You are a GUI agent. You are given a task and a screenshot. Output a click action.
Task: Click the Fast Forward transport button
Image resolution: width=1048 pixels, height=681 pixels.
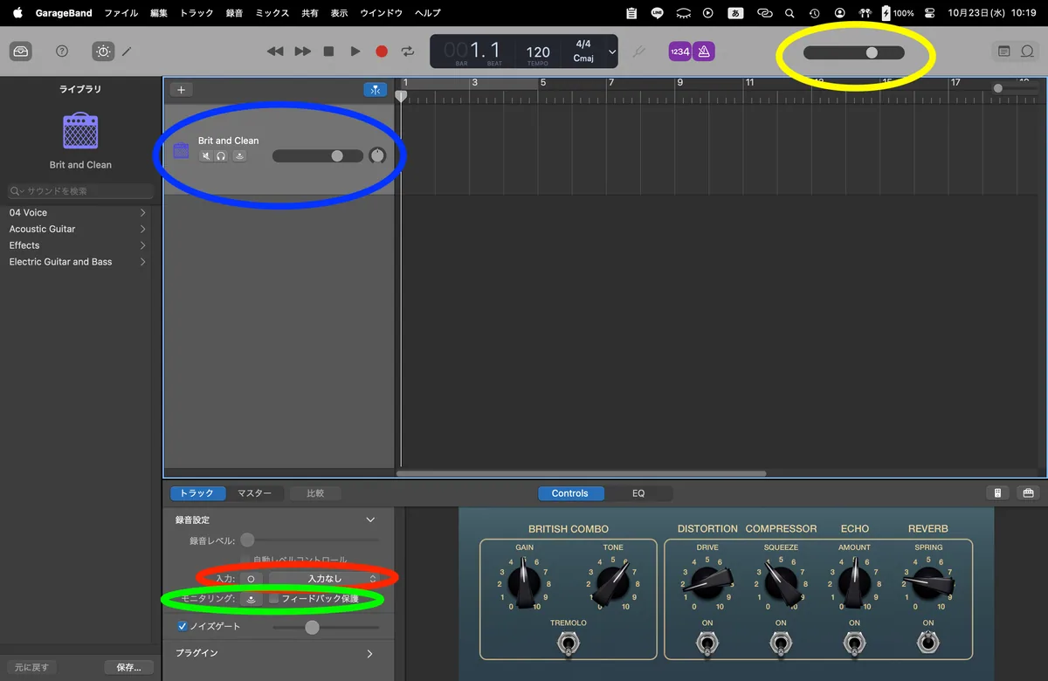tap(302, 52)
